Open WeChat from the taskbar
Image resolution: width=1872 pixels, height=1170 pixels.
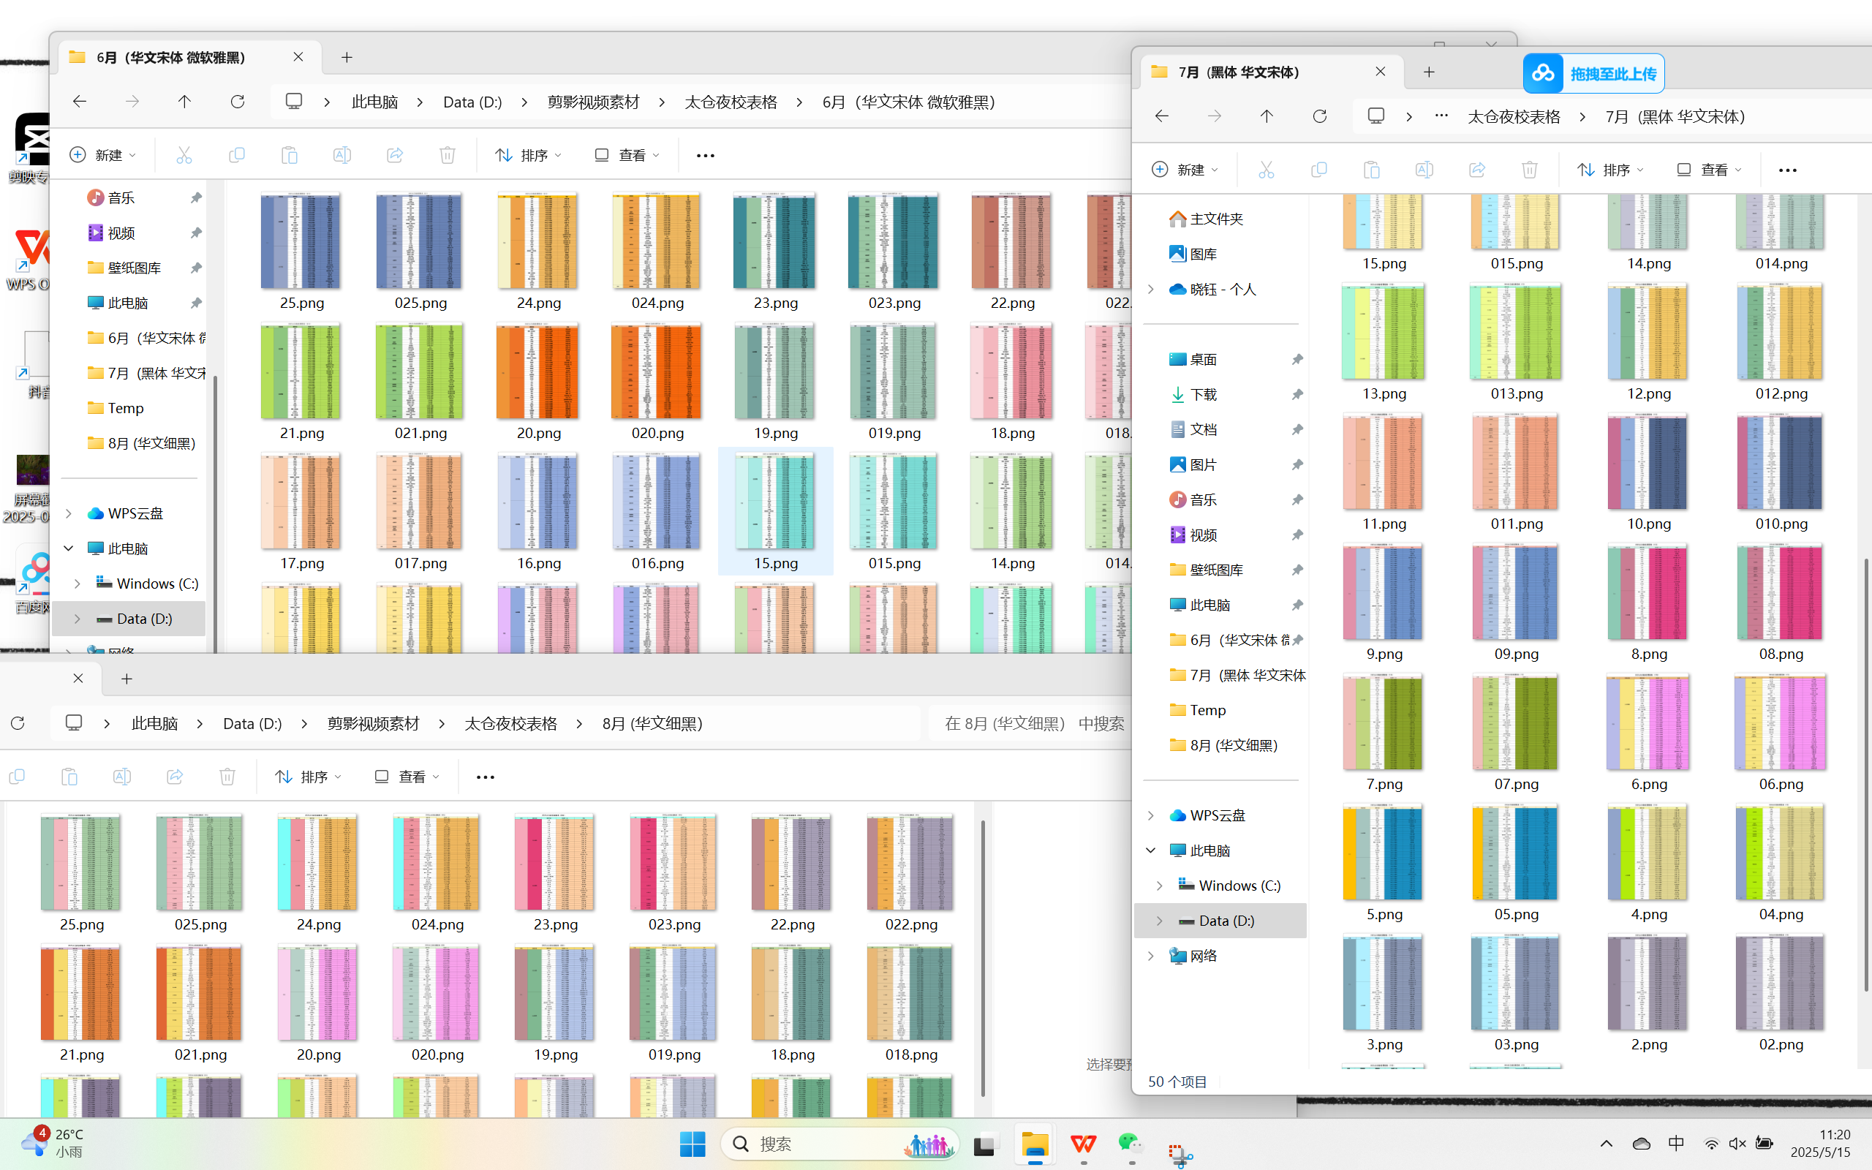tap(1131, 1144)
